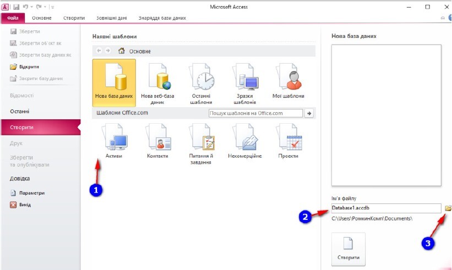Switch to the Файл tab
The width and height of the screenshot is (452, 270).
coord(13,18)
